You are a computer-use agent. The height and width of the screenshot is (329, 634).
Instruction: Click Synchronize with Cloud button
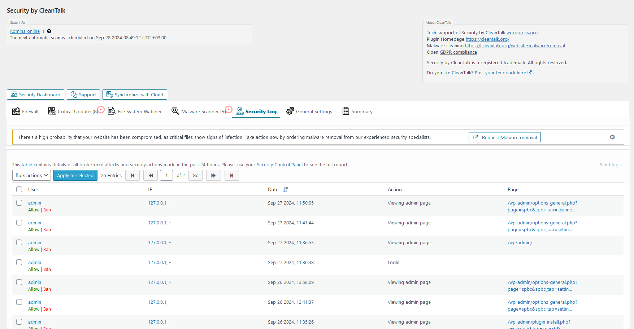[x=135, y=95]
